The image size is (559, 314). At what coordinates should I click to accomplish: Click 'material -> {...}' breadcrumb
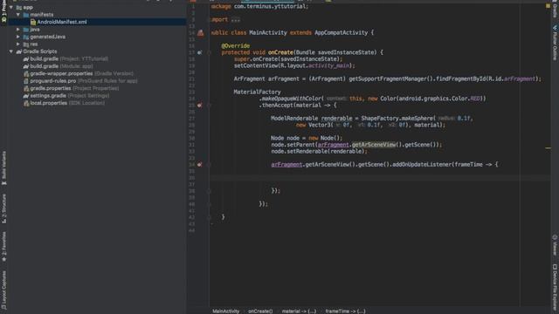coord(299,311)
